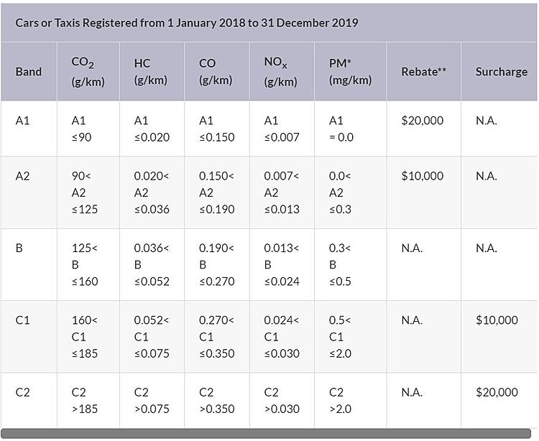Image resolution: width=539 pixels, height=441 pixels.
Task: Click the $20,000 rebate for band A1
Action: click(x=423, y=121)
